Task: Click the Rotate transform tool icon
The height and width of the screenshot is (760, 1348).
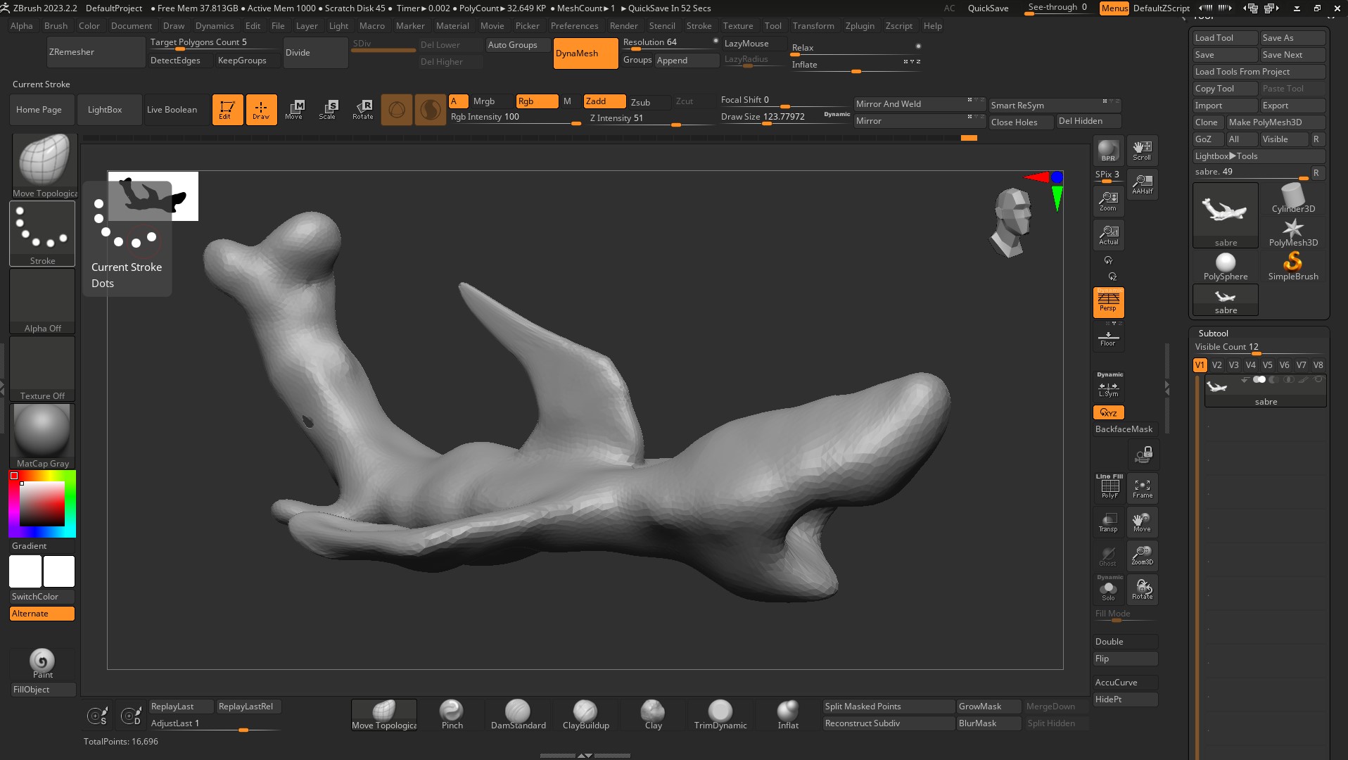Action: click(x=363, y=109)
